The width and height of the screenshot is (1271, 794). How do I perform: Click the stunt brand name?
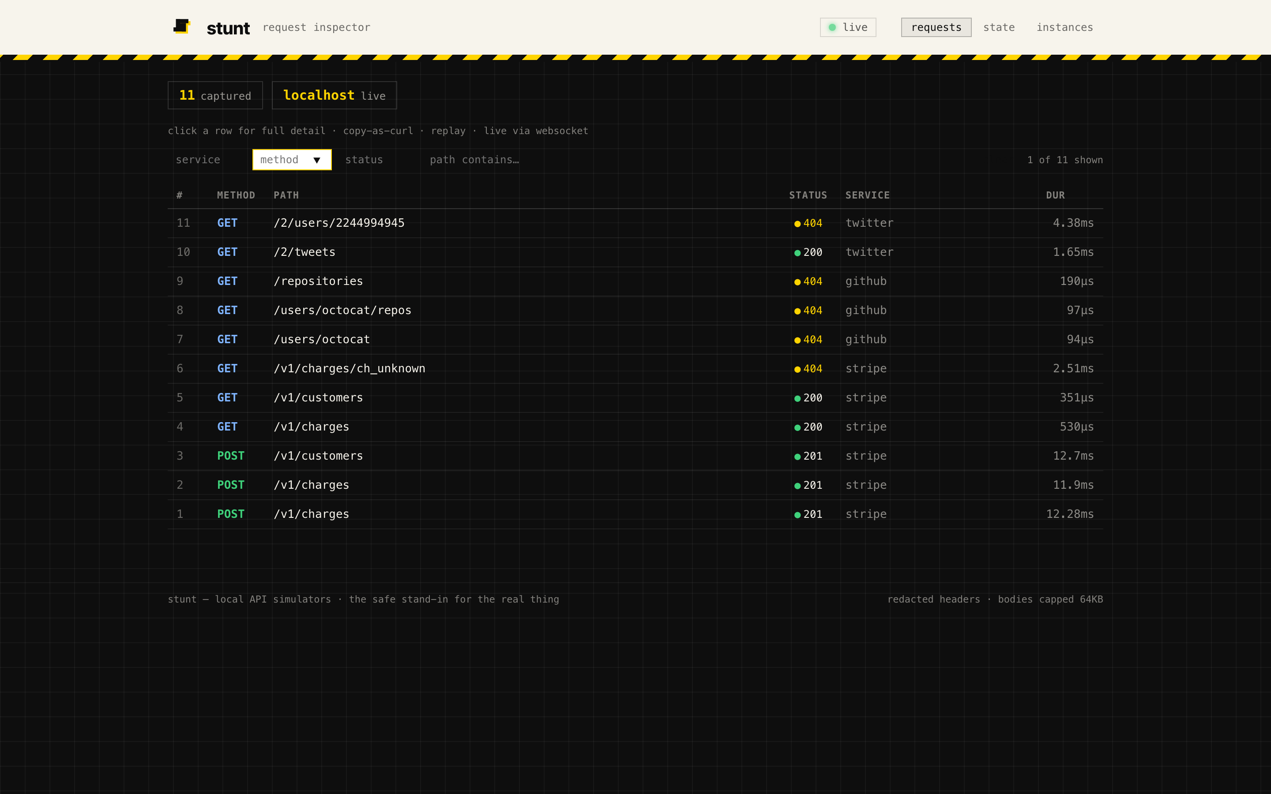pos(228,28)
